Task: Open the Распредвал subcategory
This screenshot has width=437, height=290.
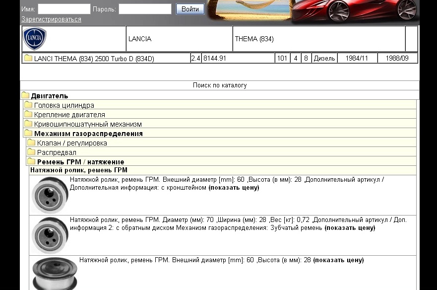Action: 57,152
